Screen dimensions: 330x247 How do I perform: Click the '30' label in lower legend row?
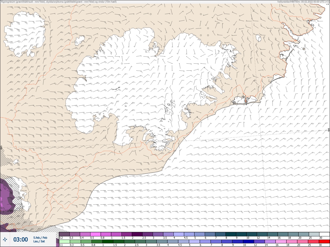pos(320,245)
